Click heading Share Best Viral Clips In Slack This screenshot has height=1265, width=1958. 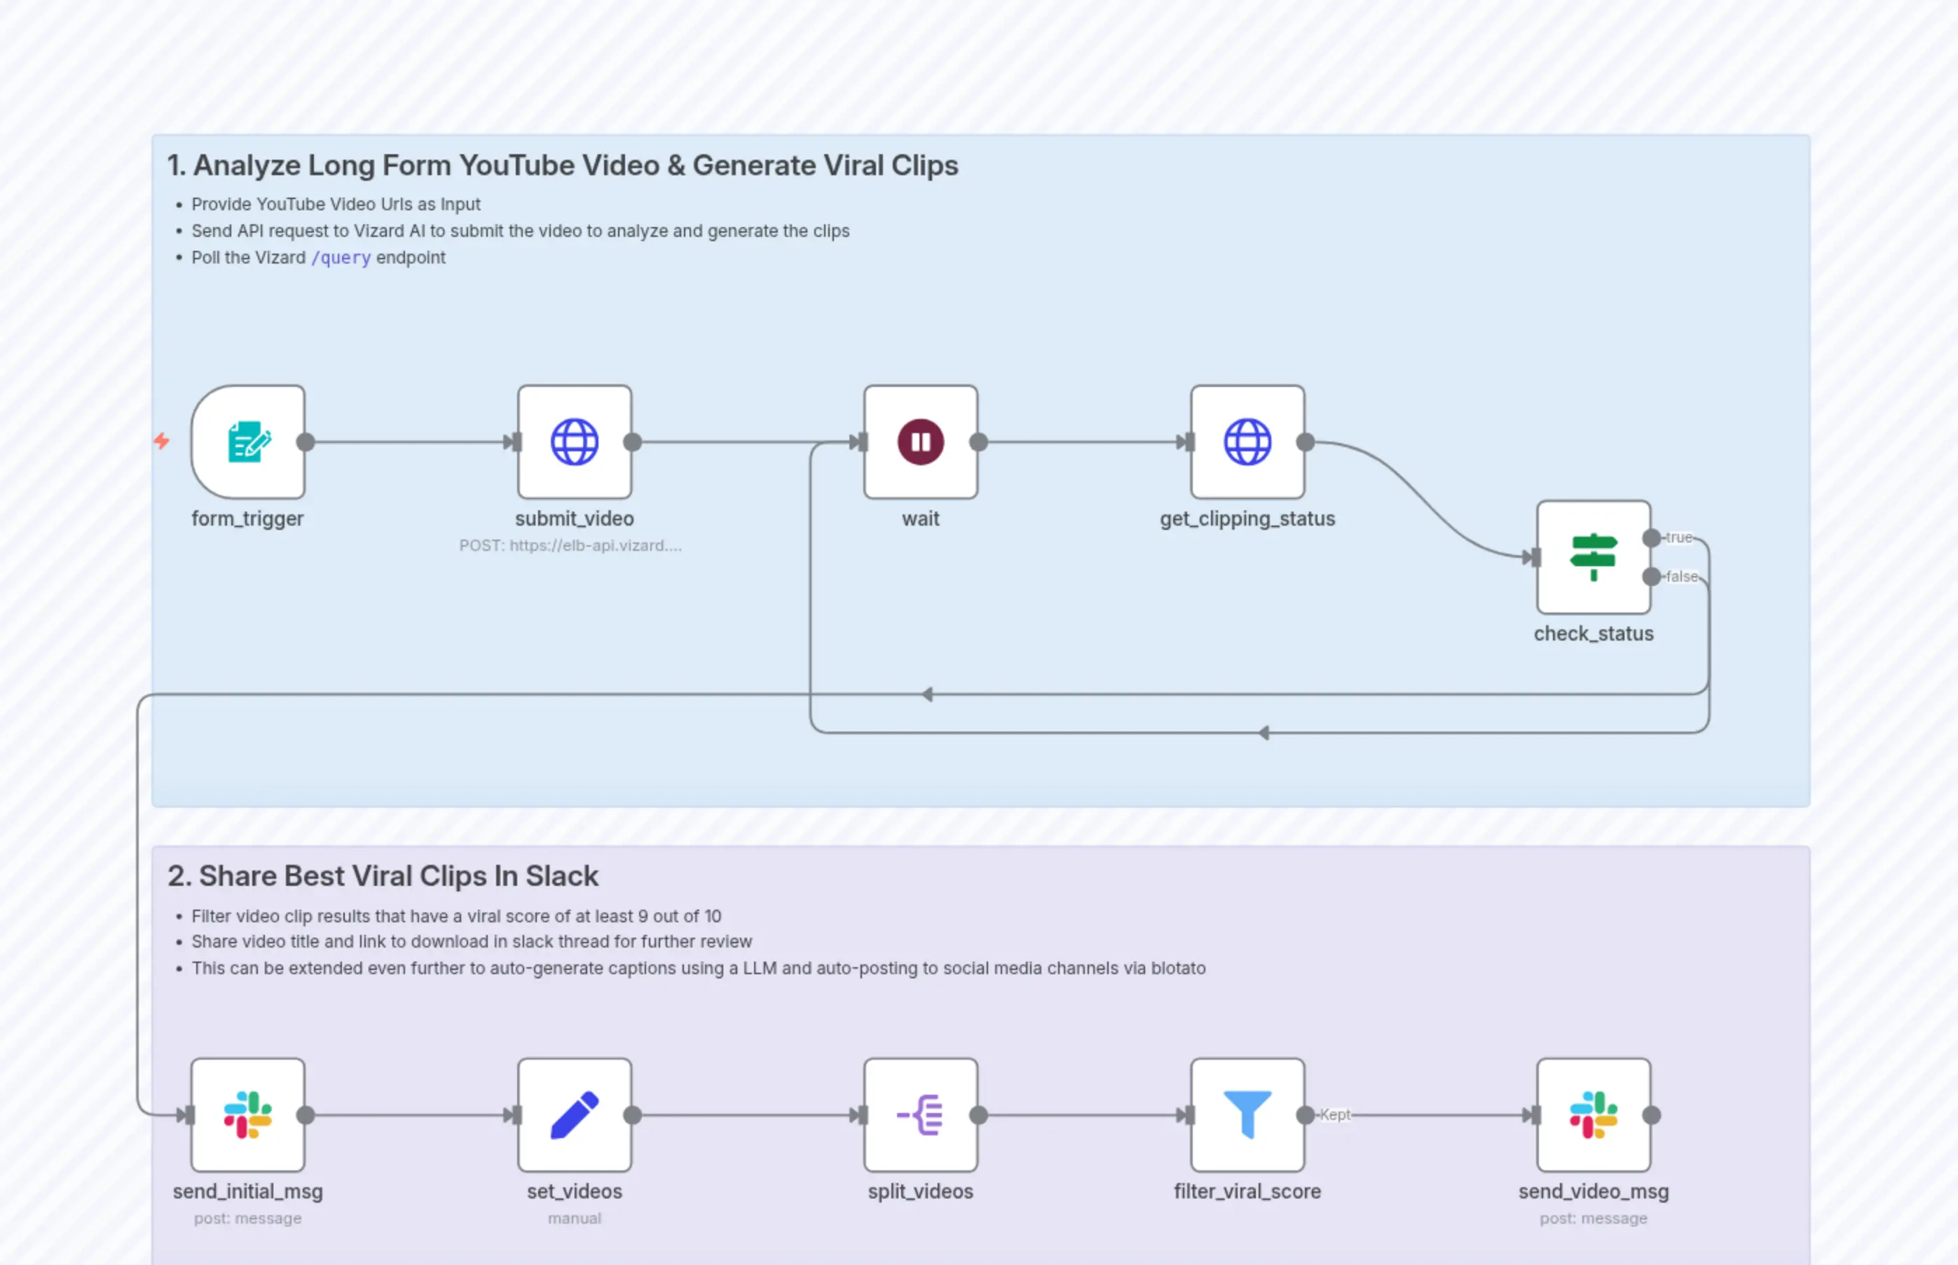(x=383, y=875)
